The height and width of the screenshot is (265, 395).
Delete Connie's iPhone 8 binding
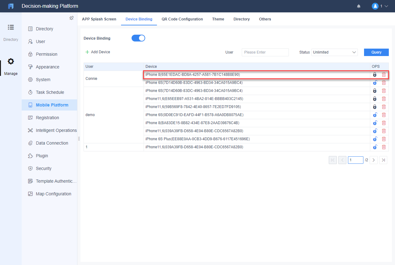coord(384,74)
